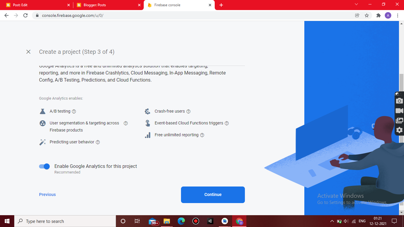The image size is (404, 227).
Task: Open the Chrome extensions puzzle icon
Action: [379, 15]
